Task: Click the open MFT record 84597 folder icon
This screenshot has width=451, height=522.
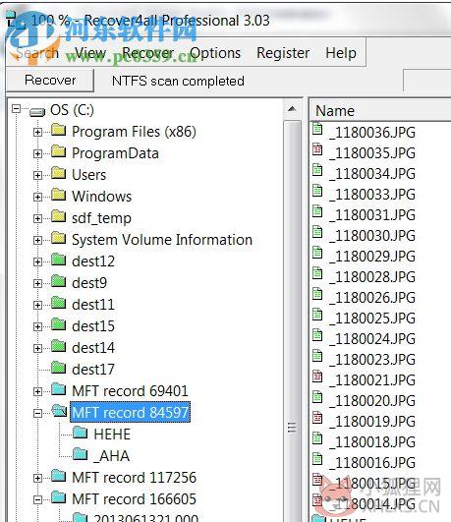Action: 60,411
